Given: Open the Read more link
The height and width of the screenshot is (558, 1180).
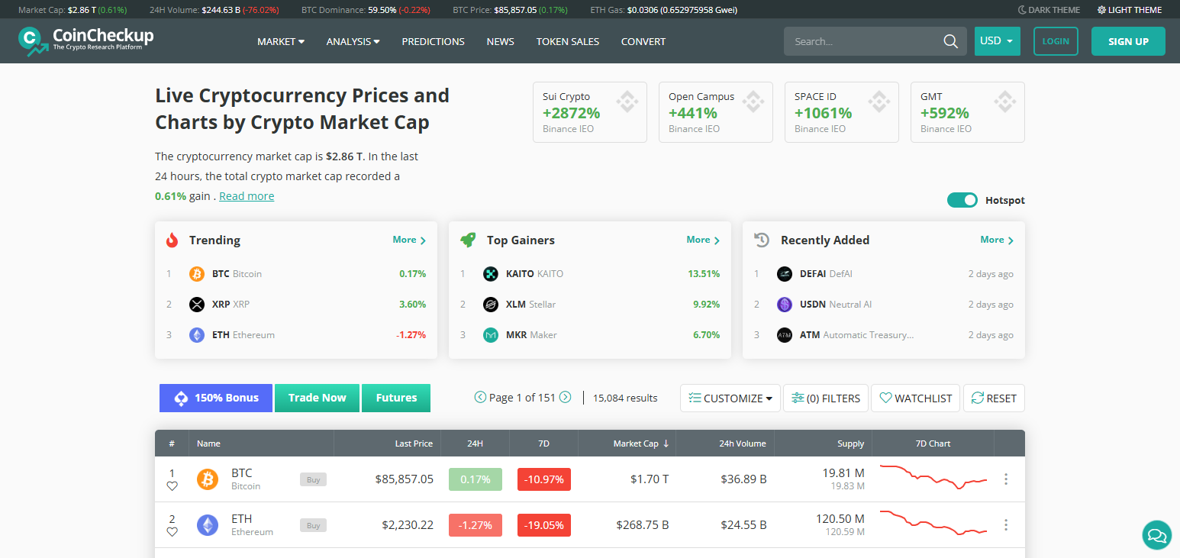Looking at the screenshot, I should click(x=246, y=195).
